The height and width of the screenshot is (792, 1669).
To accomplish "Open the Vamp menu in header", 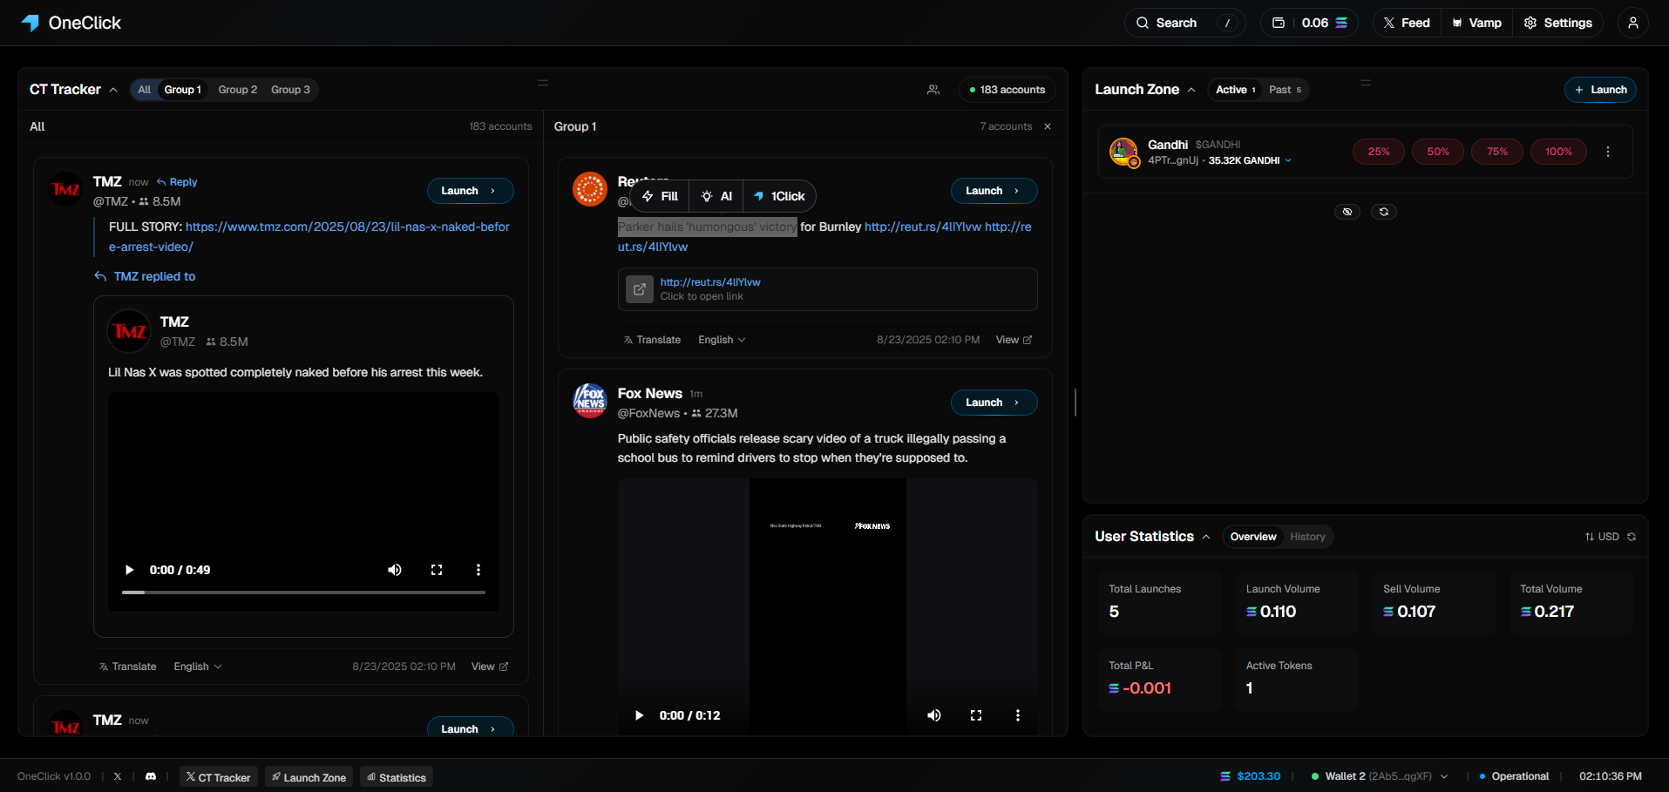I will (x=1476, y=23).
